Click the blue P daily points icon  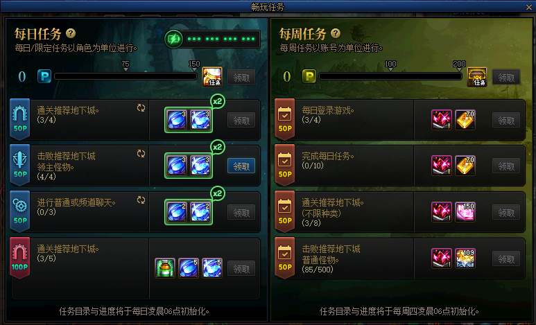[44, 76]
